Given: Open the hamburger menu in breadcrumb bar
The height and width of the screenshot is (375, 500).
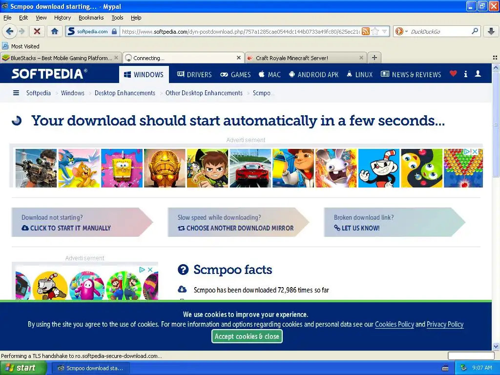Looking at the screenshot, I should pos(16,93).
